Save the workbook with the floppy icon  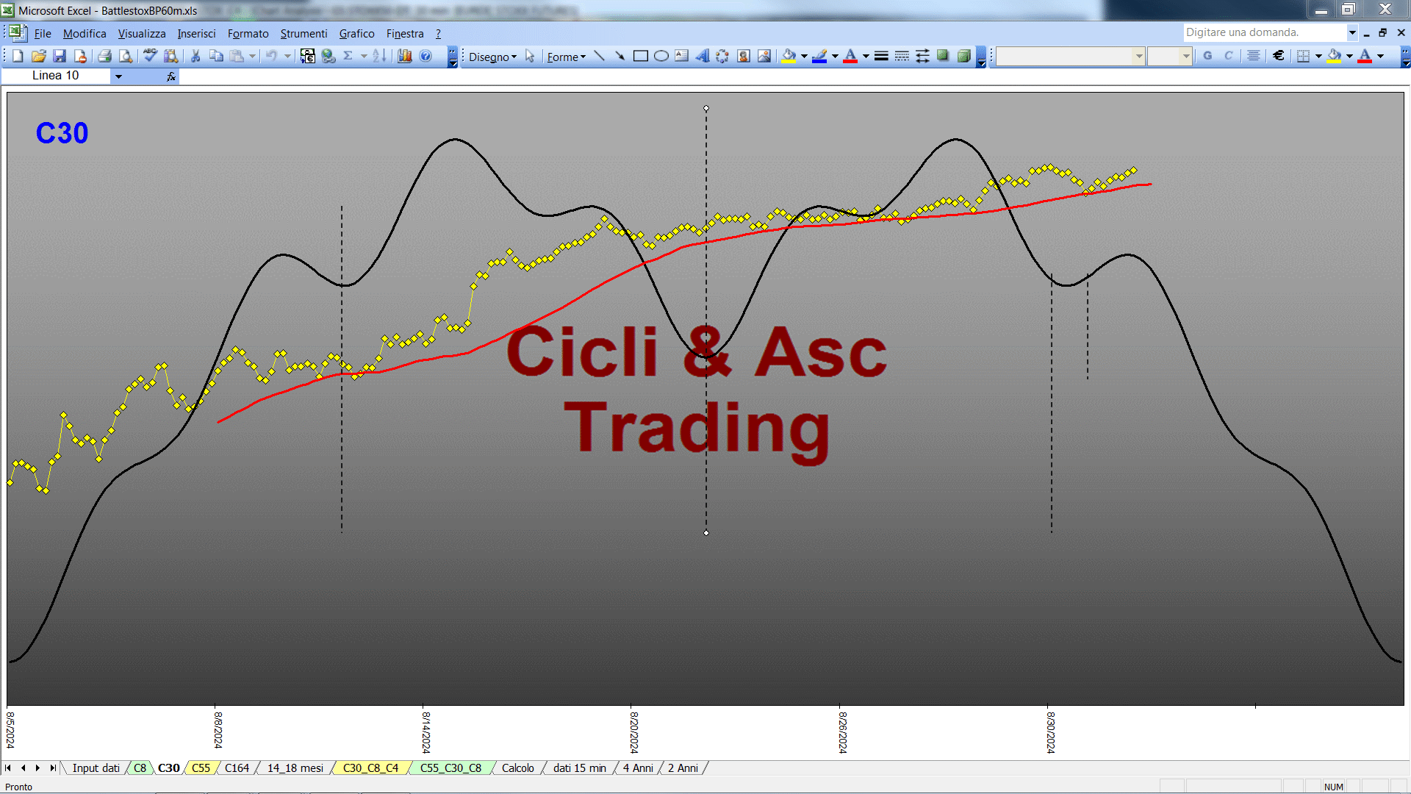pos(60,57)
